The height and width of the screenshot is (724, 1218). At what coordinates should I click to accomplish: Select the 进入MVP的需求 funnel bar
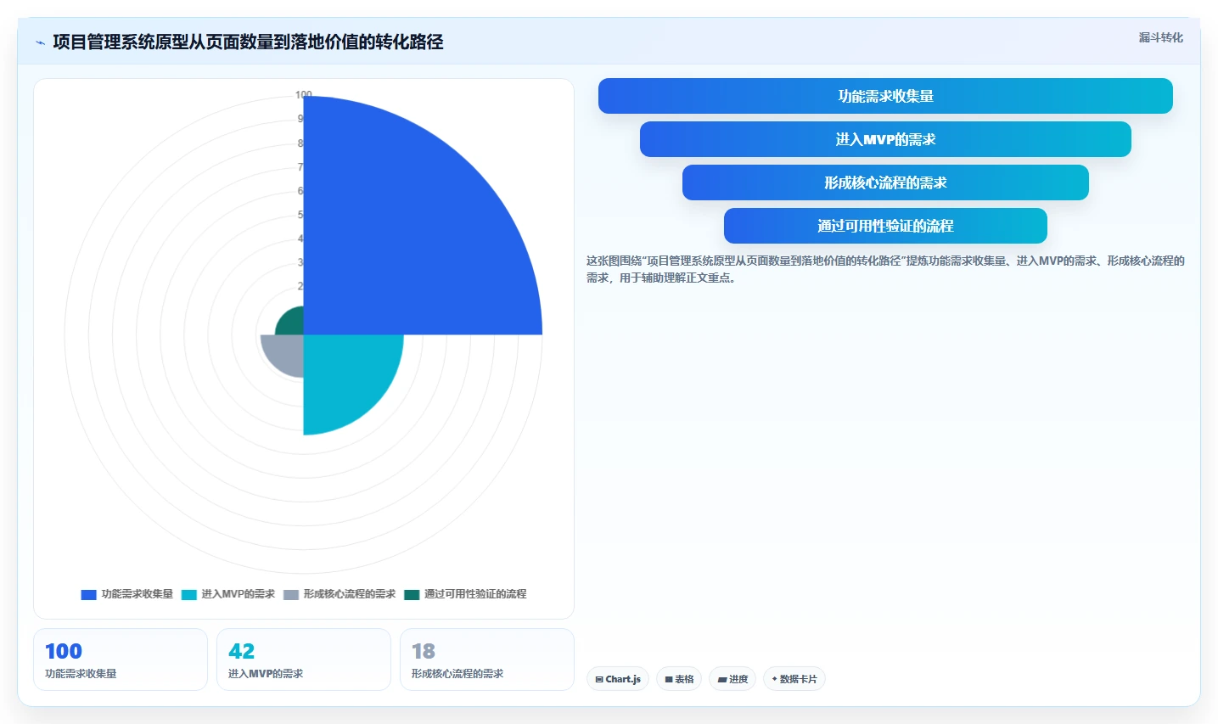(x=885, y=139)
